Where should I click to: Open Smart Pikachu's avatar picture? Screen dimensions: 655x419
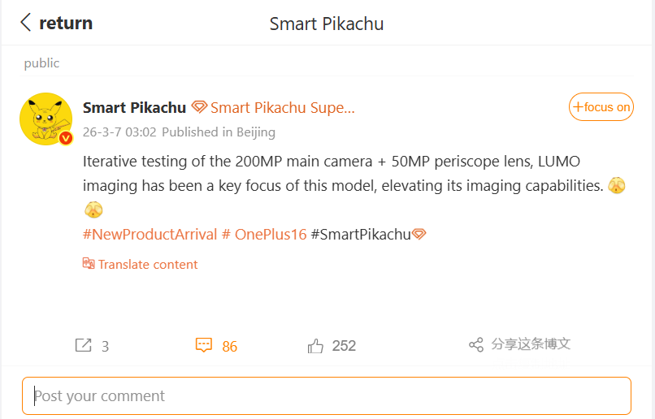tap(46, 119)
